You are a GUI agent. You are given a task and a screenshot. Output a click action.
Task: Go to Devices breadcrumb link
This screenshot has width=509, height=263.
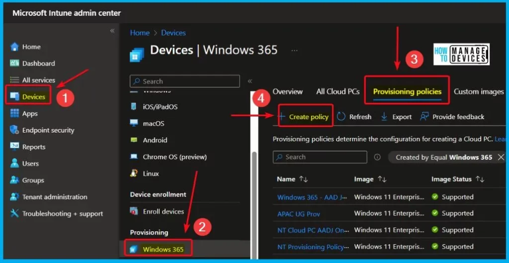pos(173,33)
